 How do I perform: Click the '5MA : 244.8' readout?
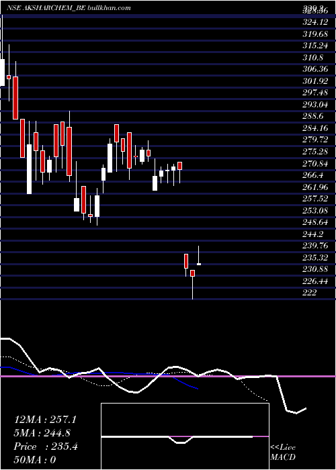[44, 433]
